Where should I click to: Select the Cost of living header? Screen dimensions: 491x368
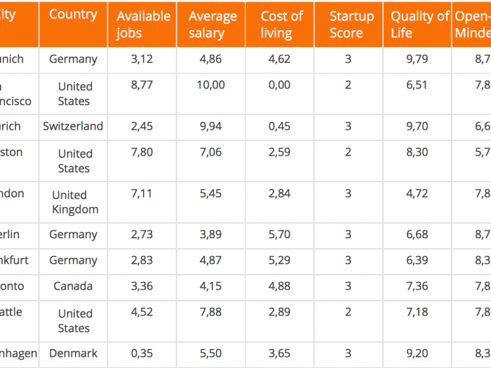pyautogui.click(x=280, y=25)
